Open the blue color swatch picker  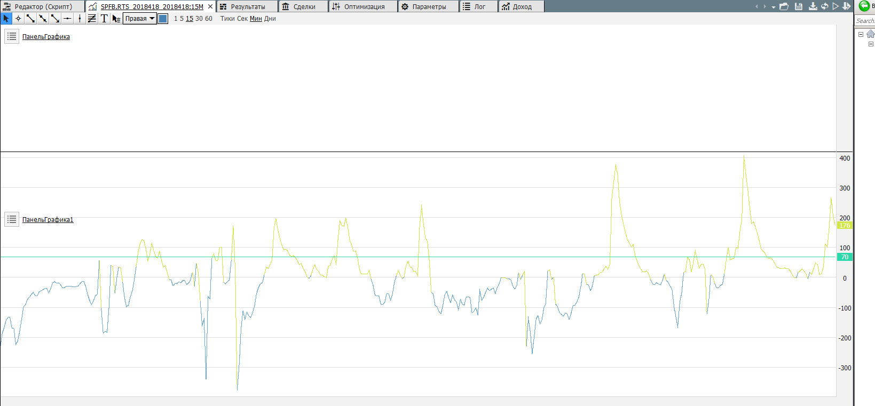[x=163, y=19]
